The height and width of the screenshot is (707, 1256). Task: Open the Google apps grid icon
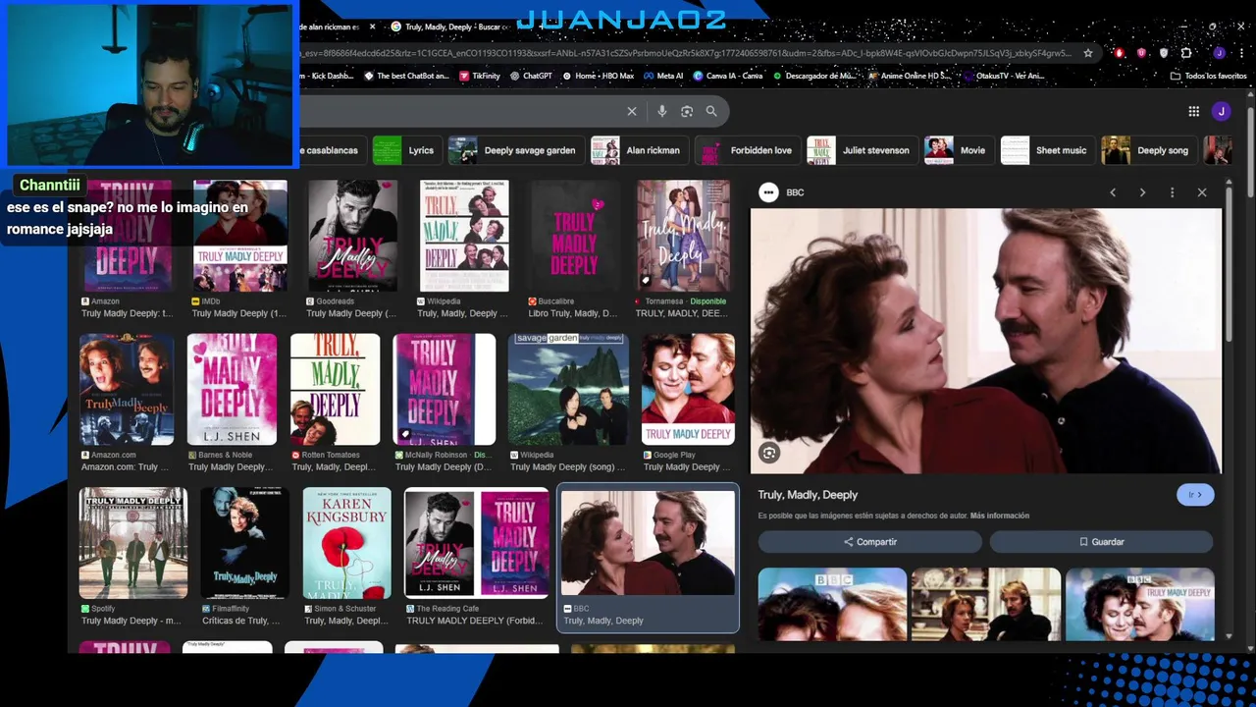(x=1193, y=112)
